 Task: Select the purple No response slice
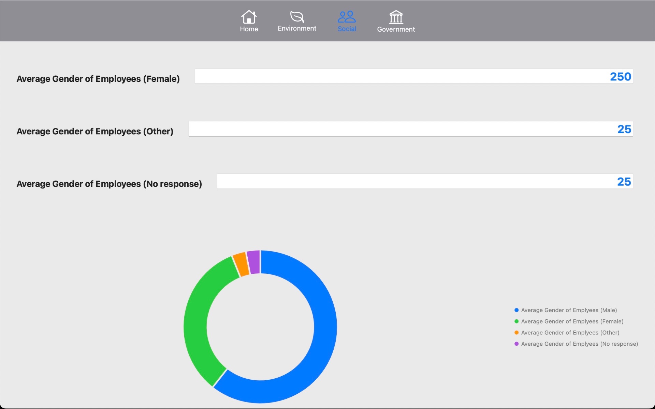(x=254, y=262)
